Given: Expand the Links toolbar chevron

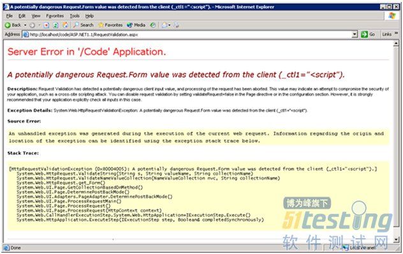Looking at the screenshot, I should click(x=396, y=34).
